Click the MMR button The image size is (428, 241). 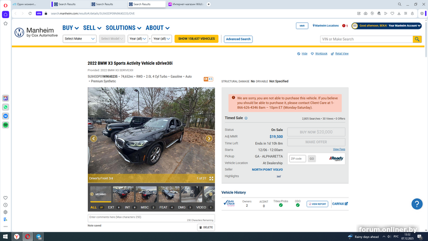pyautogui.click(x=302, y=26)
